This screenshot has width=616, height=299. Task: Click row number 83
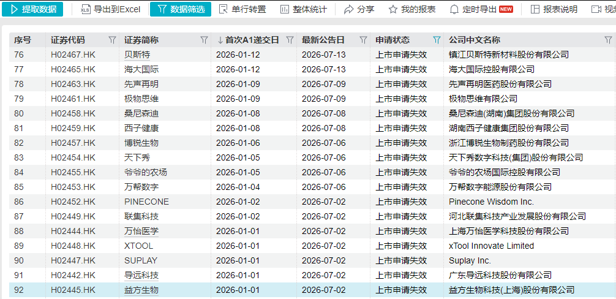pyautogui.click(x=19, y=157)
